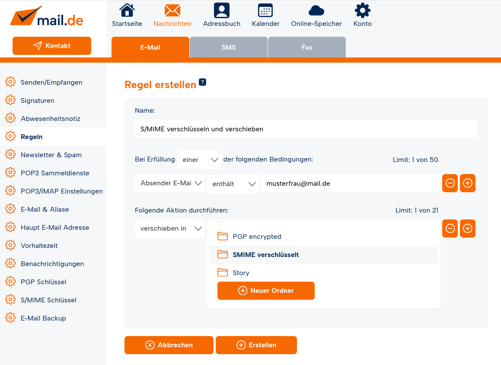Viewport: 501px width, 365px height.
Task: Switch to the SMS tab
Action: [x=229, y=48]
